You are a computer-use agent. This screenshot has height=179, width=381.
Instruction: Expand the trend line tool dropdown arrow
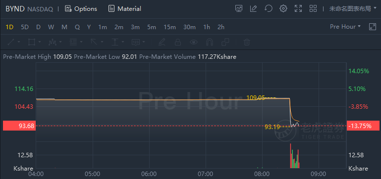(x=18, y=42)
